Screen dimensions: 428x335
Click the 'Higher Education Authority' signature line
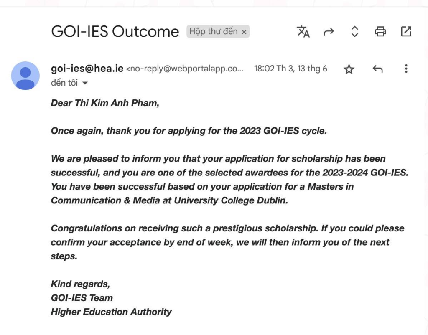111,312
